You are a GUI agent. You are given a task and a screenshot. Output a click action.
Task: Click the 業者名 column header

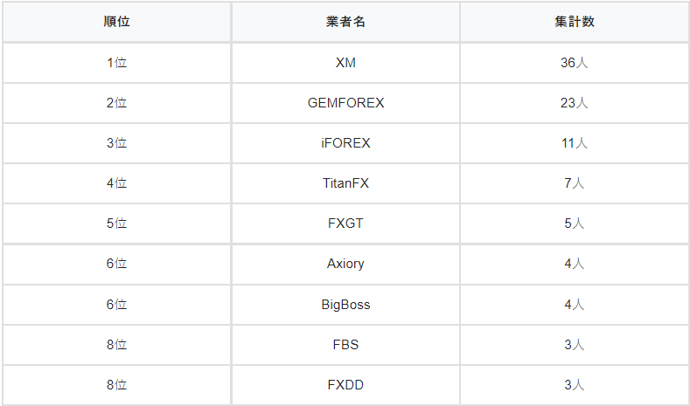(345, 22)
